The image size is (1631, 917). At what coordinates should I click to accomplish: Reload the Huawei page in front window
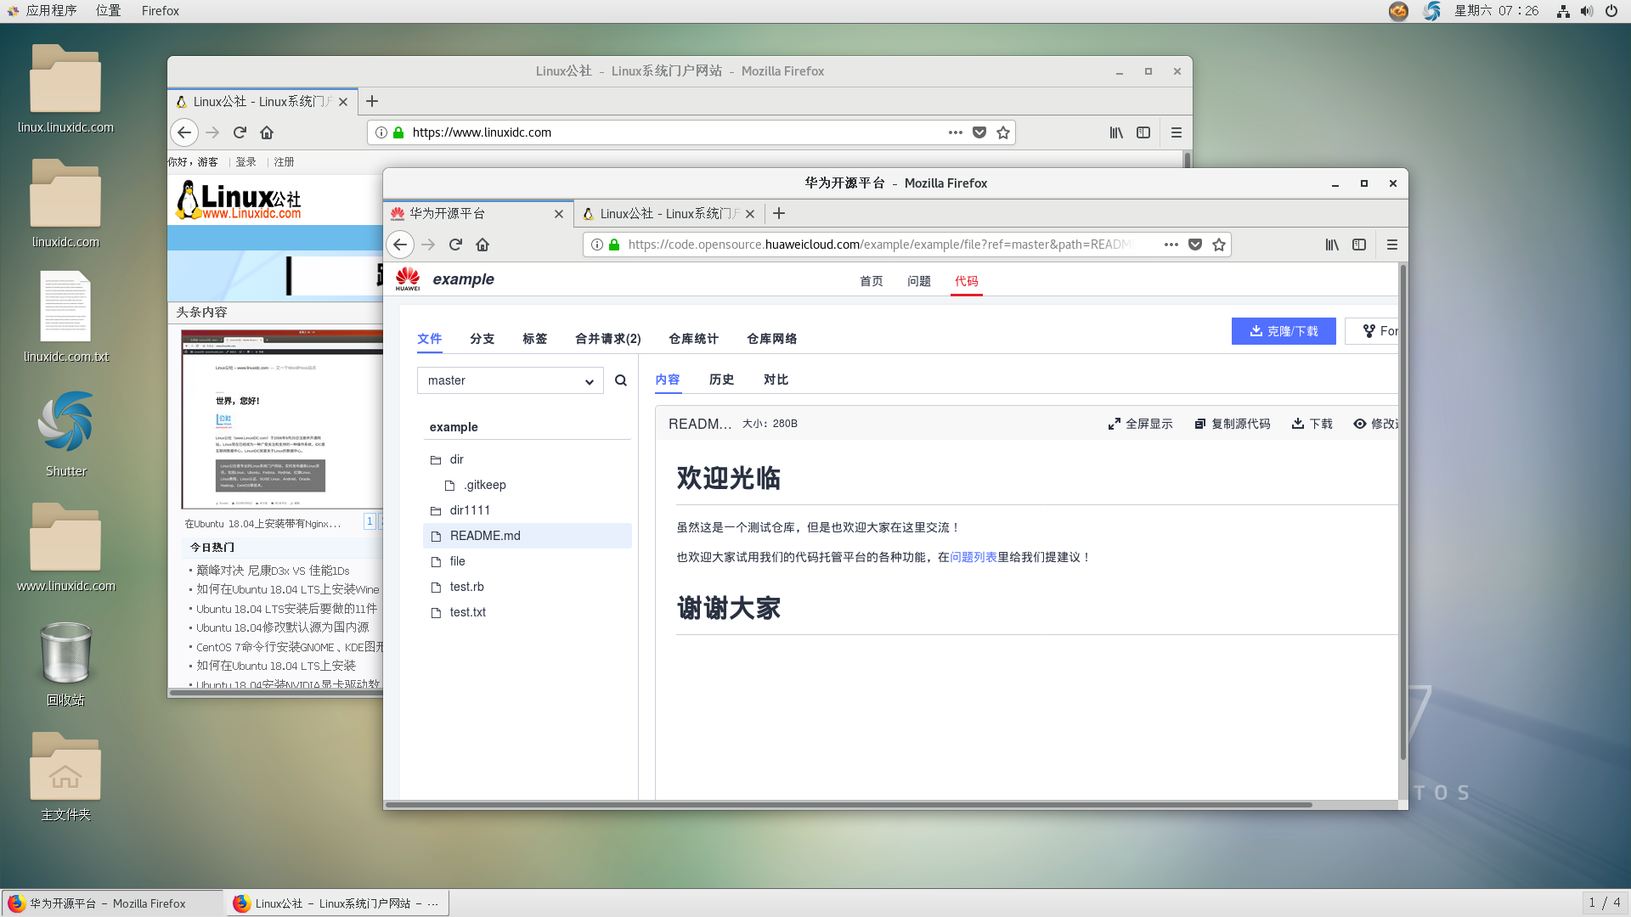click(455, 245)
